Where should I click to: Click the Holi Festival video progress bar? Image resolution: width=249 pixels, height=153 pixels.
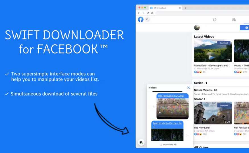173,116
